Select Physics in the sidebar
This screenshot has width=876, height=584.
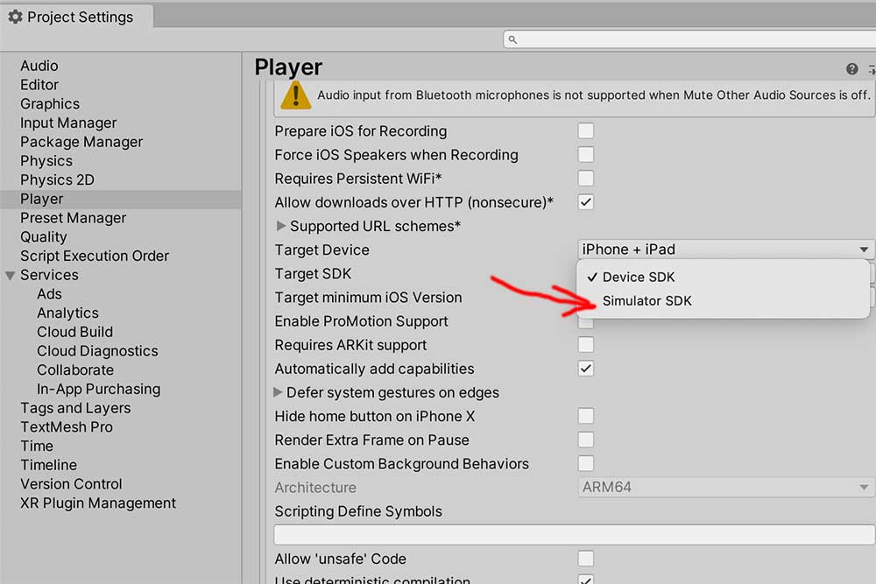click(x=46, y=161)
